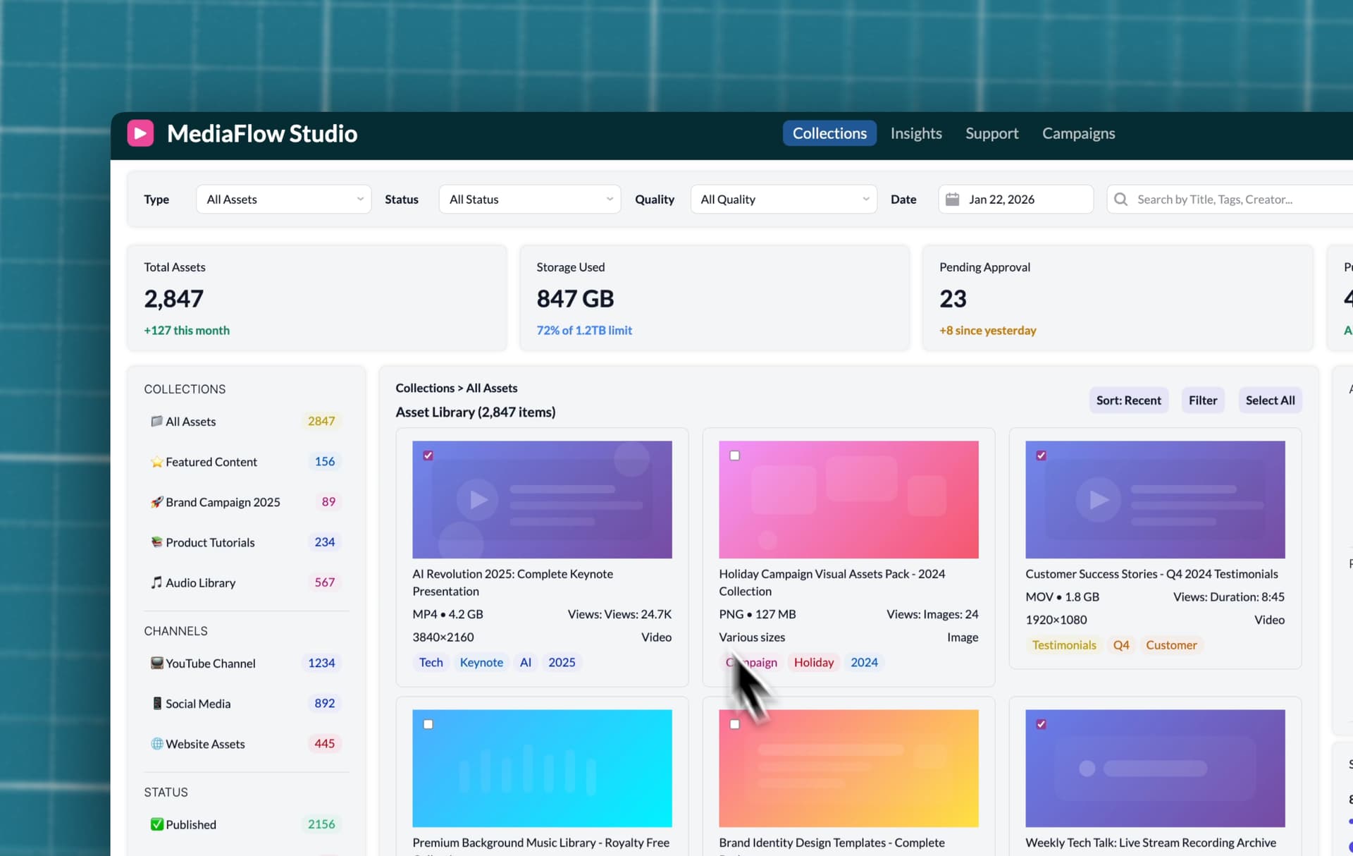
Task: Click the MediaFlow Studio play logo icon
Action: point(140,133)
